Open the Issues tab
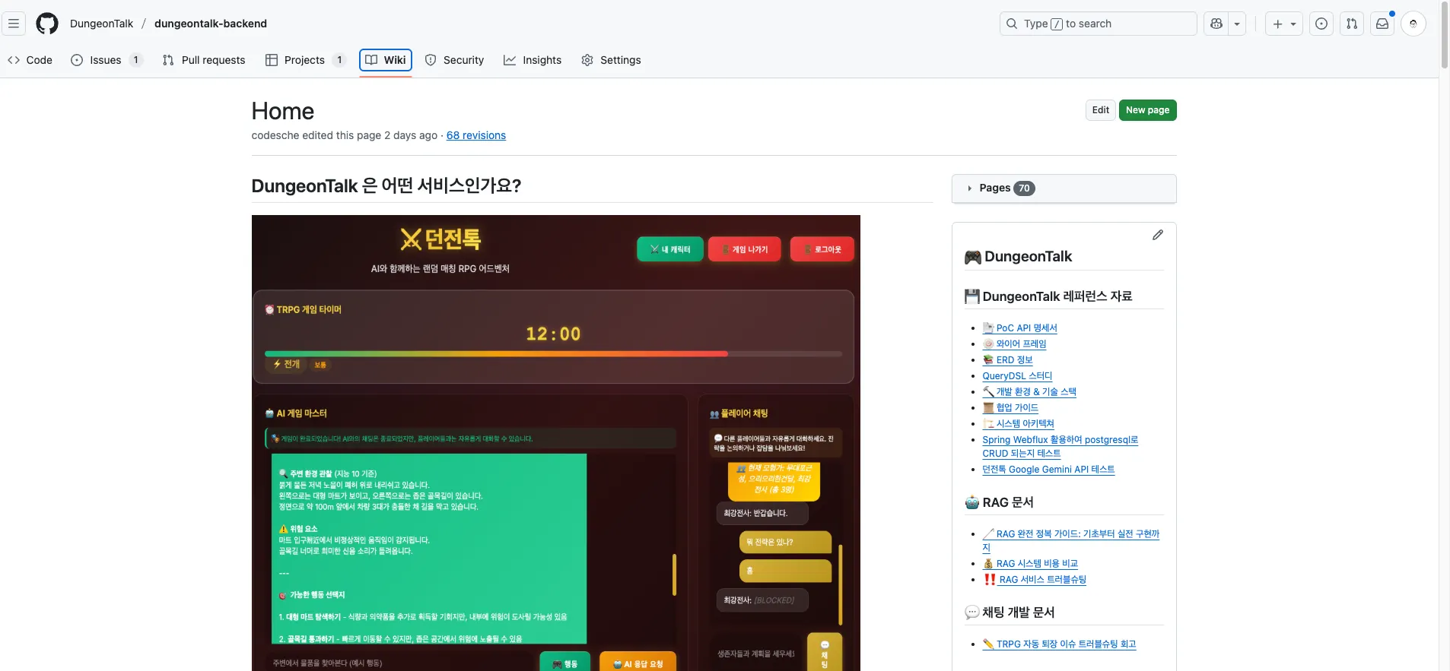Screen dimensions: 1450x671 [107, 60]
